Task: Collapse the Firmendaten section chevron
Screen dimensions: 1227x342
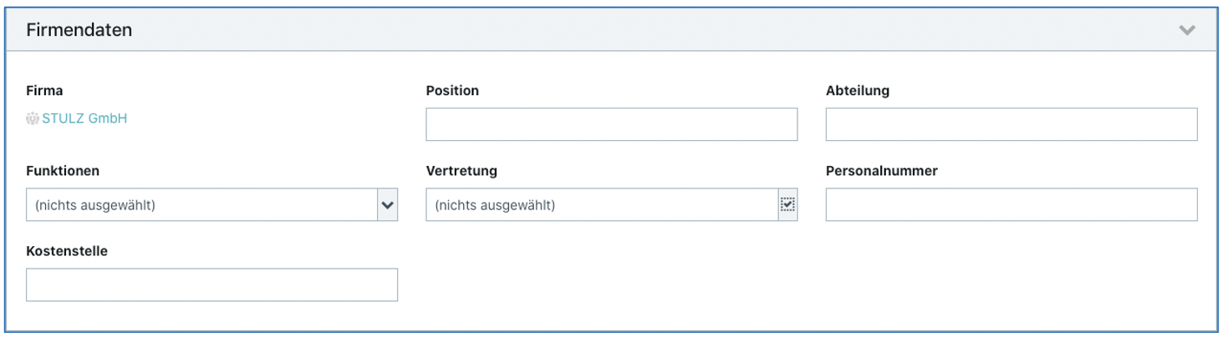Action: pyautogui.click(x=1186, y=30)
